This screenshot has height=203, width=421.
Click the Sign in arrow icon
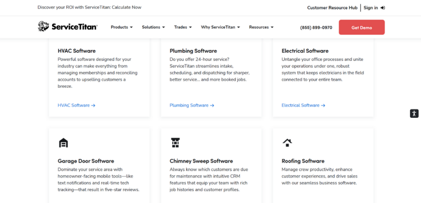[383, 8]
